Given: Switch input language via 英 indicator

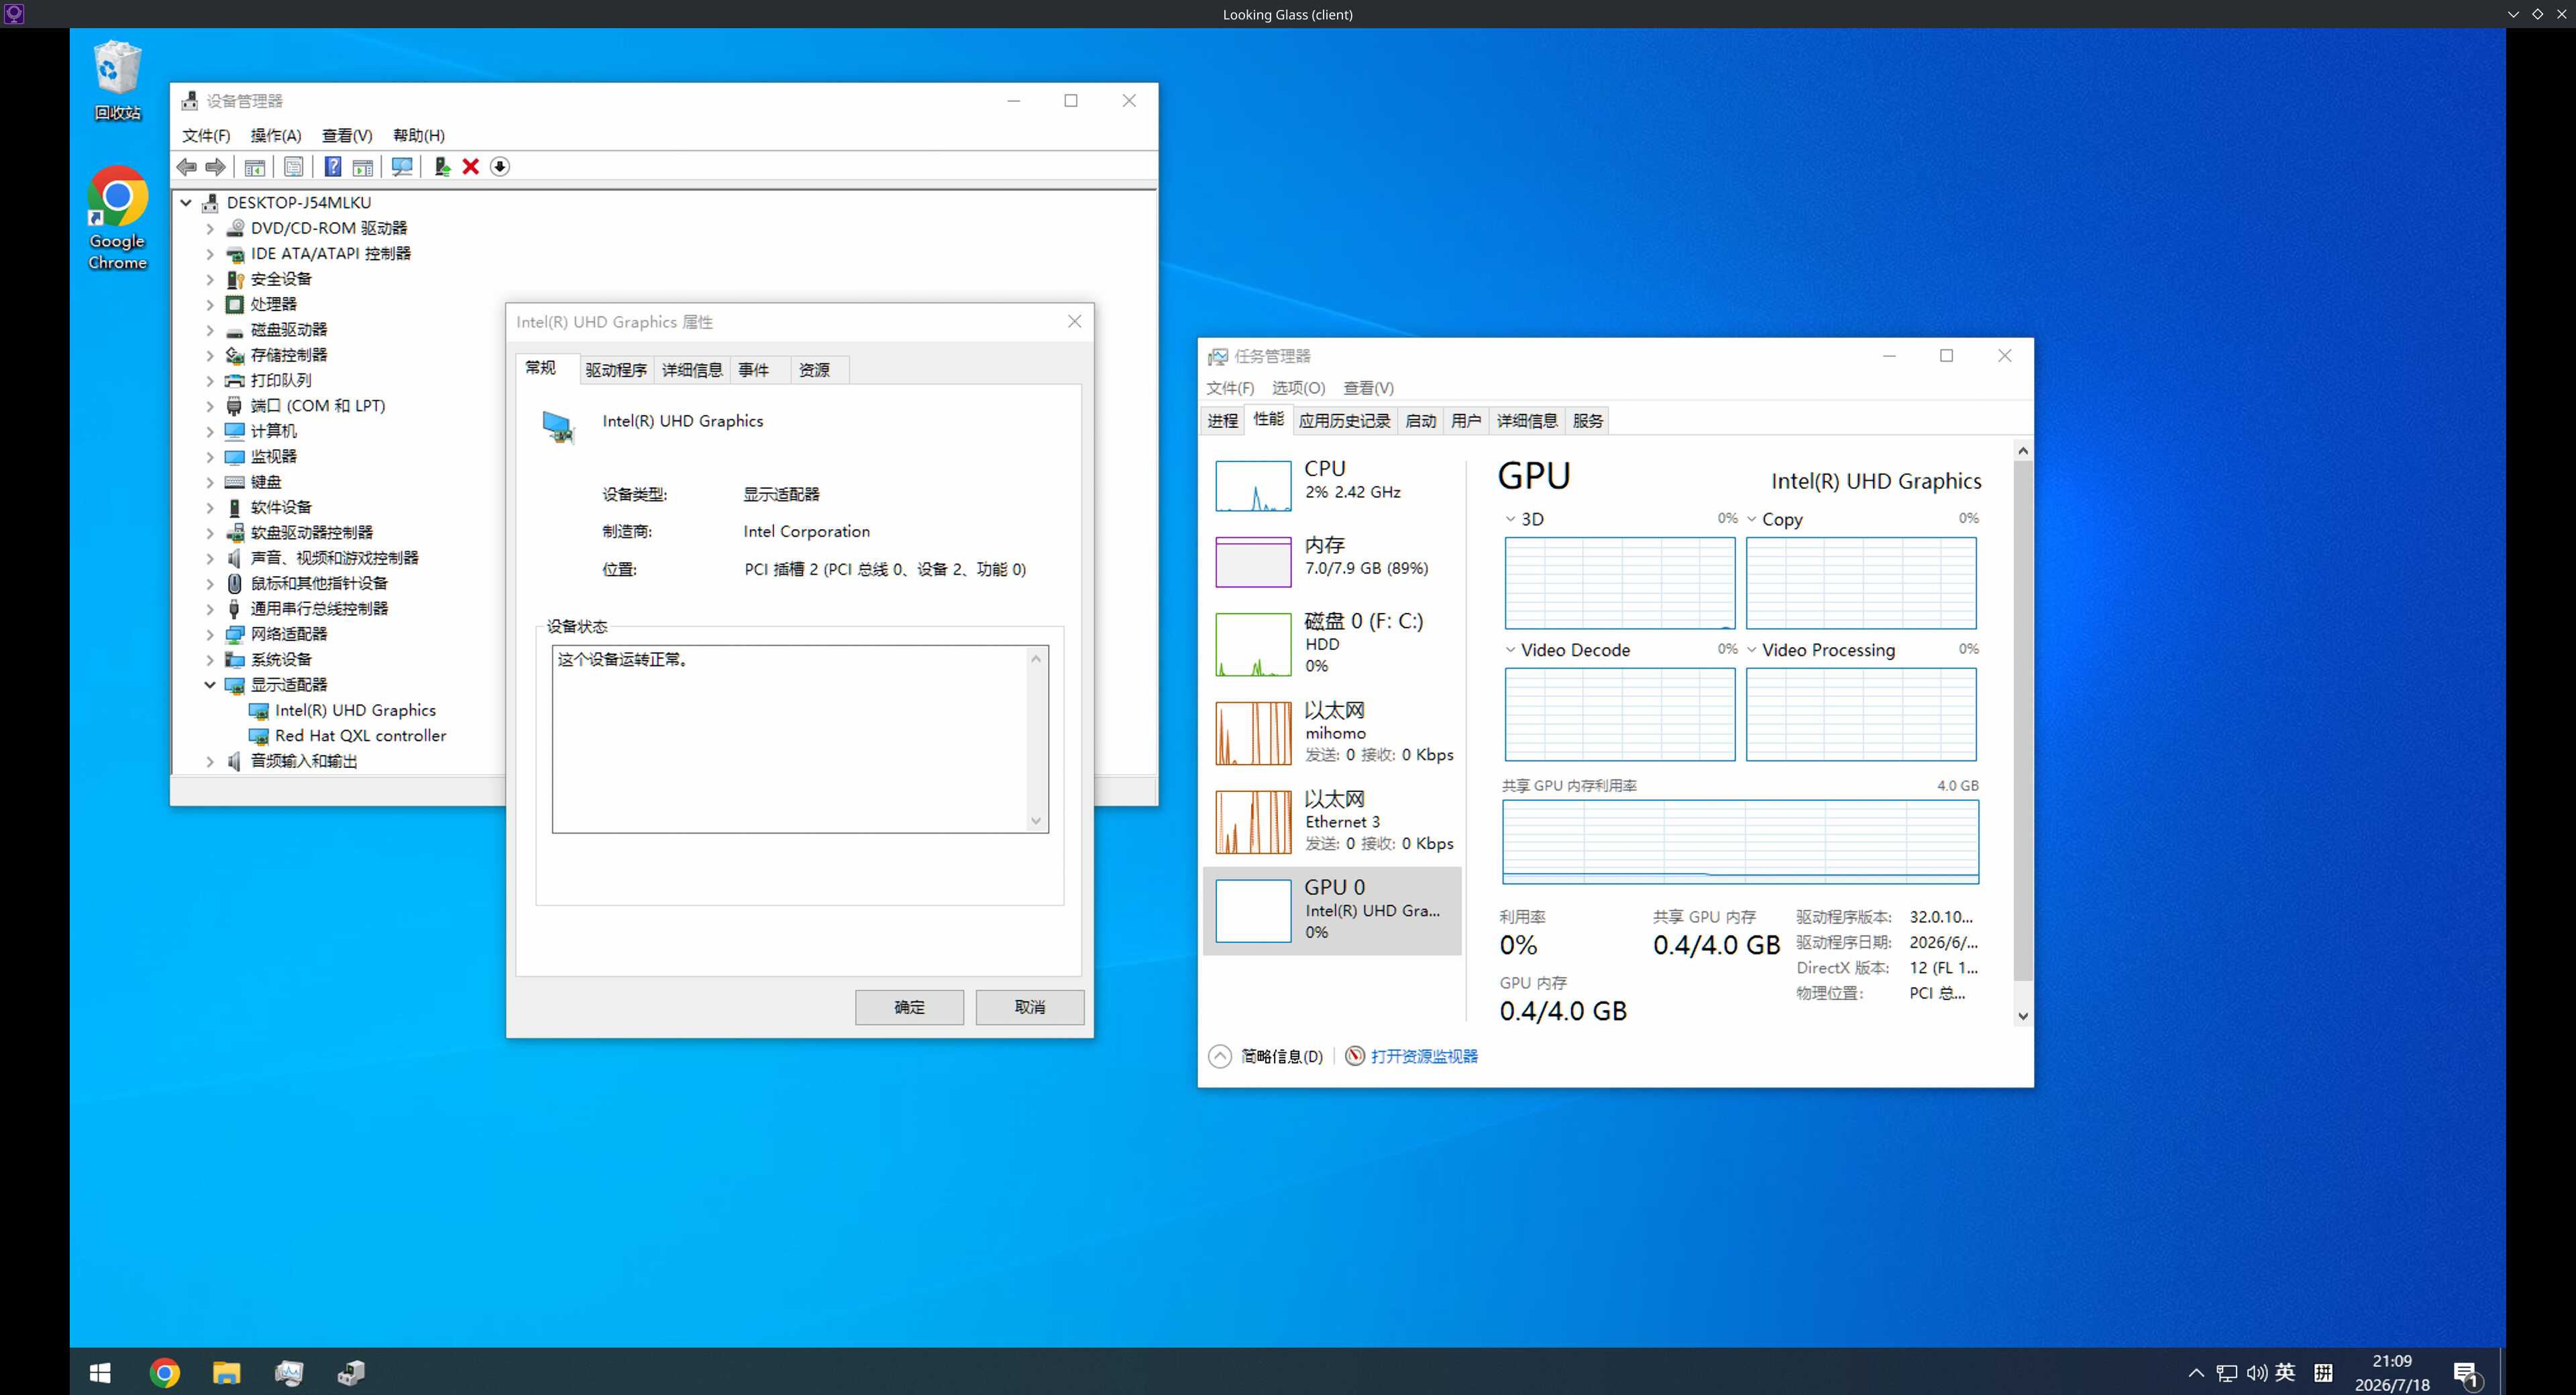Looking at the screenshot, I should coord(2286,1372).
